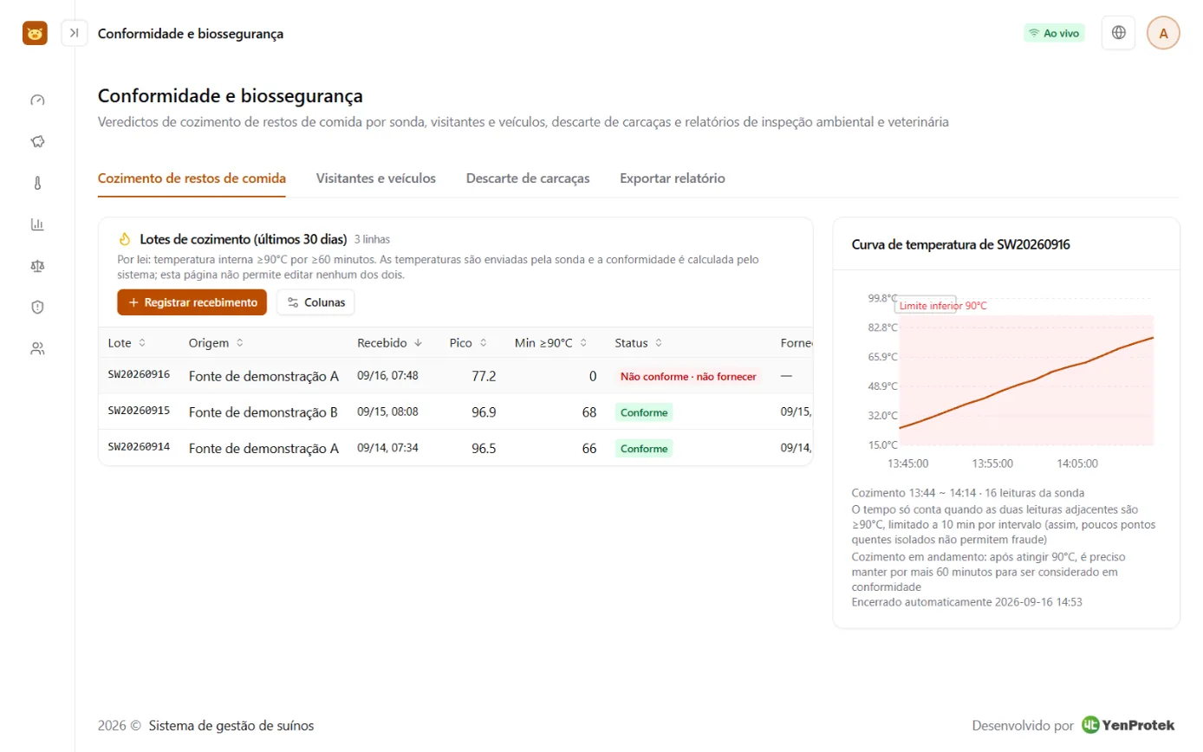Open the user avatar labeled A

click(1163, 33)
